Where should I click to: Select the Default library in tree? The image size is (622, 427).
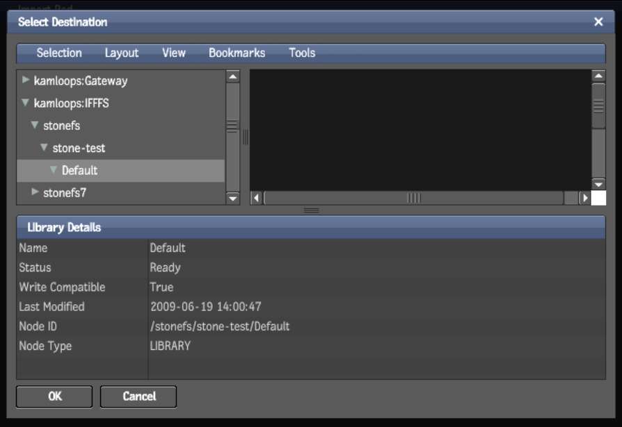[x=79, y=170]
